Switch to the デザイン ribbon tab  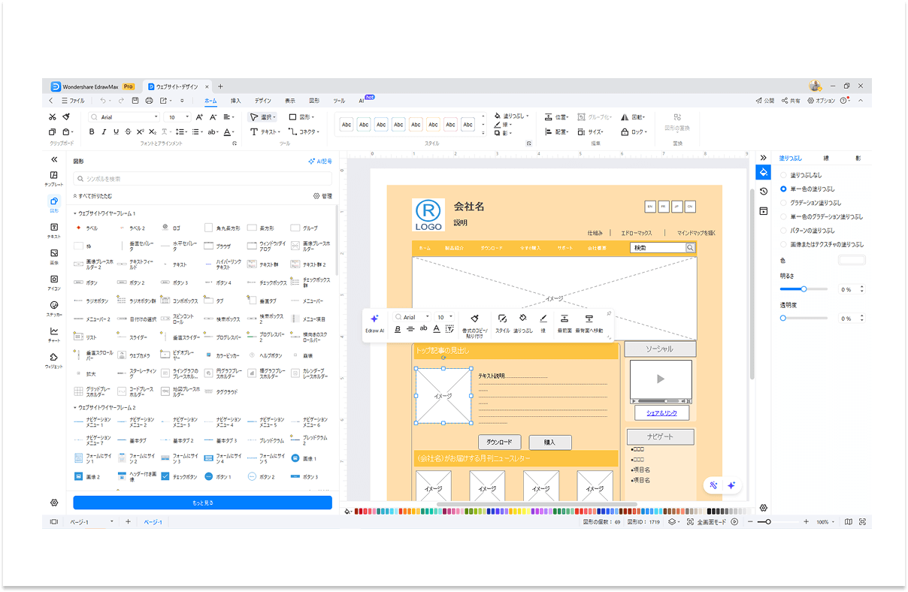(x=262, y=100)
